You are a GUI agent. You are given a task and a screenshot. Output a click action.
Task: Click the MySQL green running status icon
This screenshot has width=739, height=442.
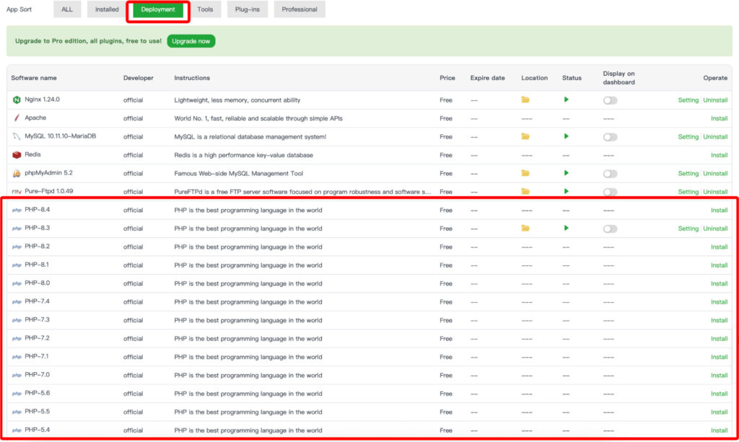click(x=567, y=136)
